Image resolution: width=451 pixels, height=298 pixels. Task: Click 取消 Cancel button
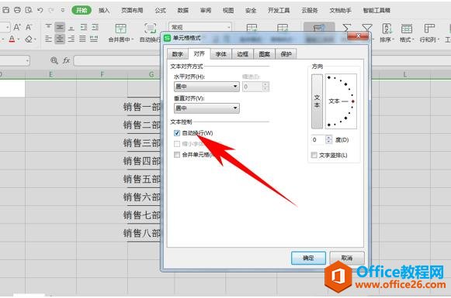click(347, 258)
